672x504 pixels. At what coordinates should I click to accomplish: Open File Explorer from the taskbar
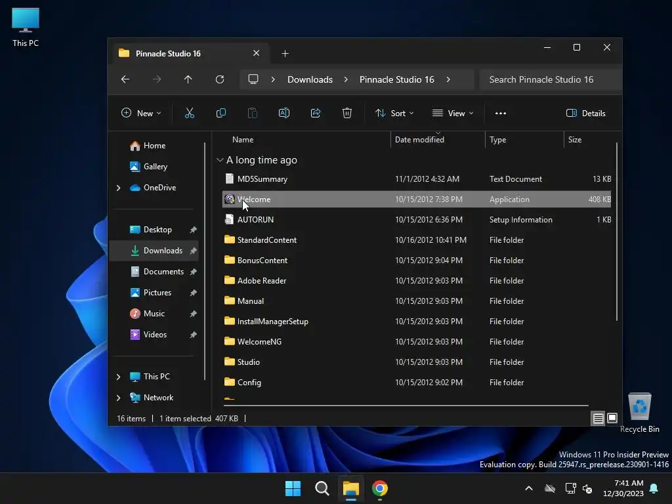click(350, 488)
